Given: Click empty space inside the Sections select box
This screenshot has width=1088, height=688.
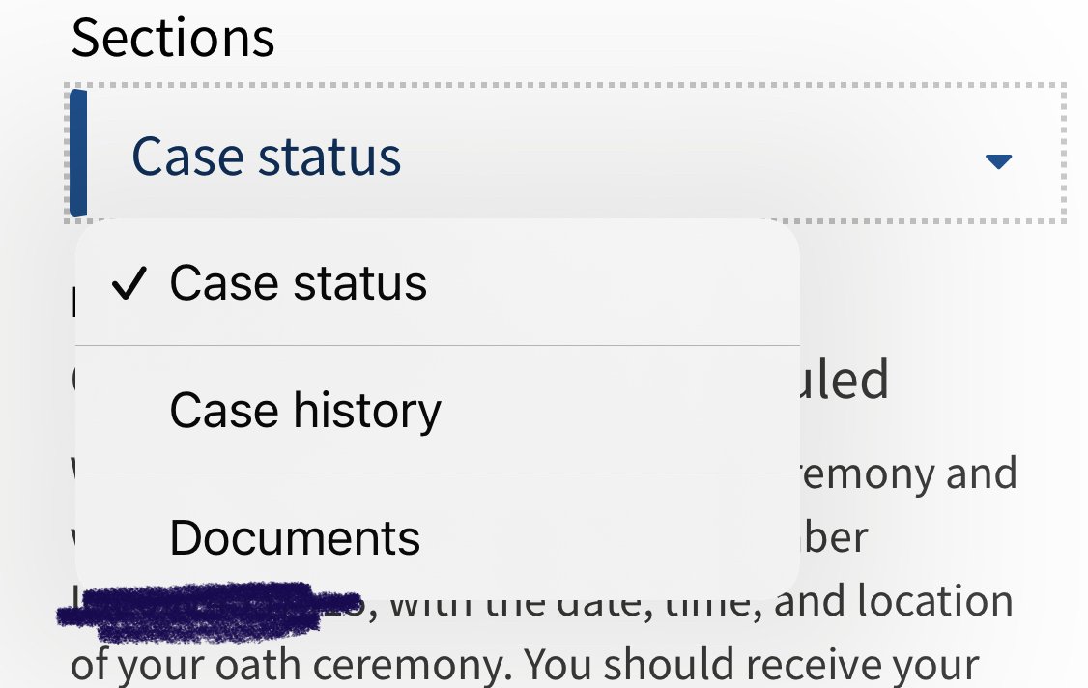Looking at the screenshot, I should click(694, 157).
